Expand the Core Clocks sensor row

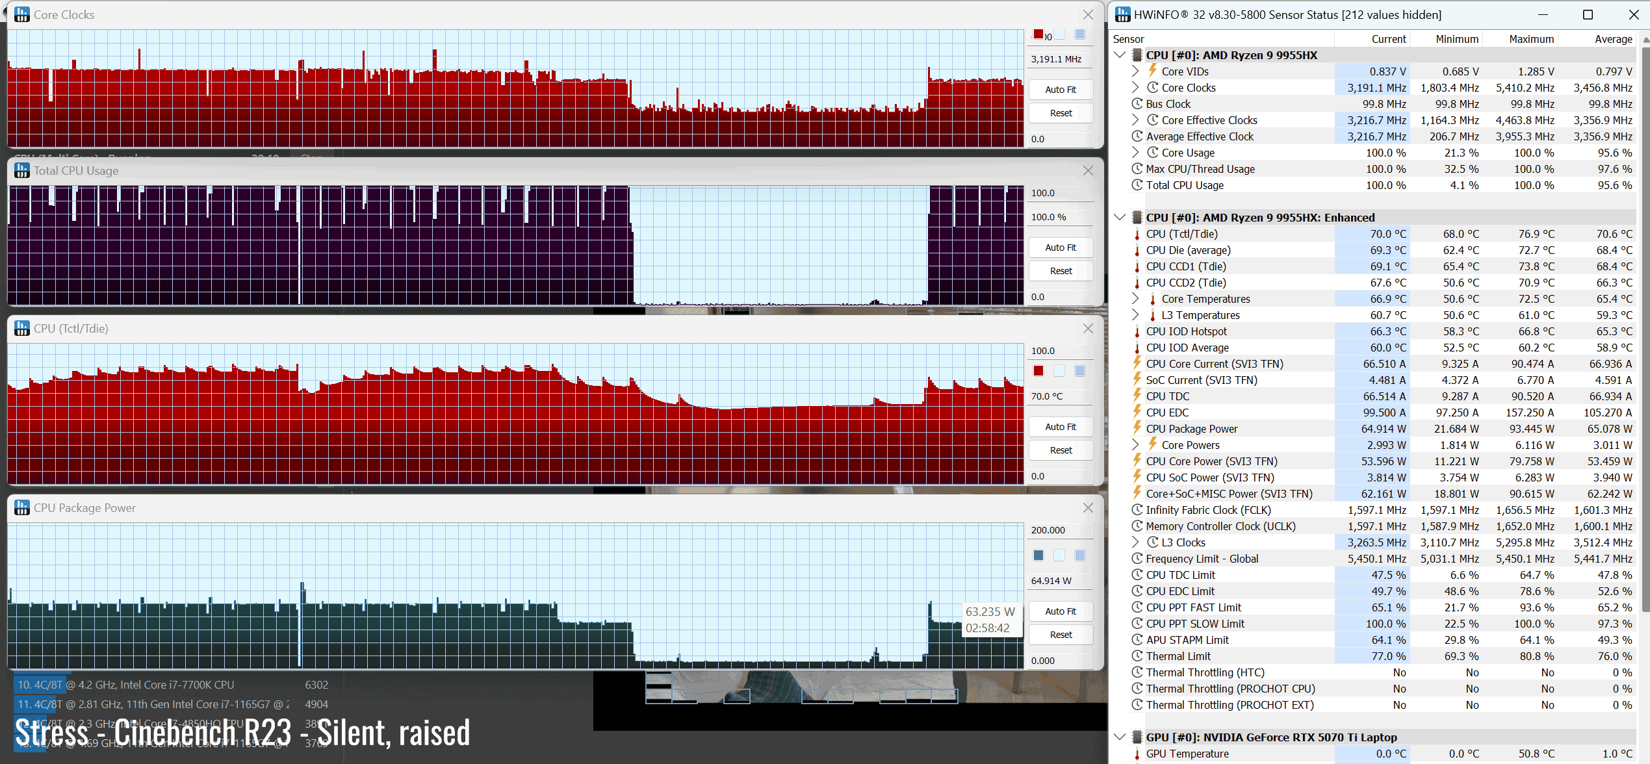point(1135,87)
